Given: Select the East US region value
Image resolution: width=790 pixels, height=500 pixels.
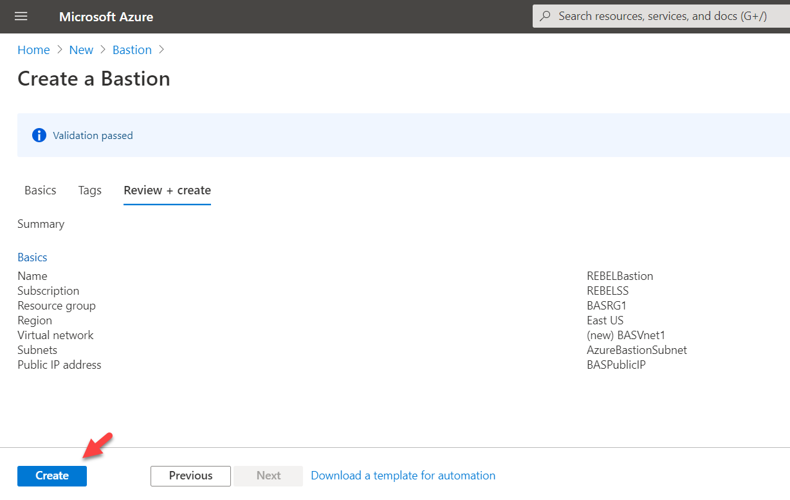Looking at the screenshot, I should pyautogui.click(x=605, y=320).
